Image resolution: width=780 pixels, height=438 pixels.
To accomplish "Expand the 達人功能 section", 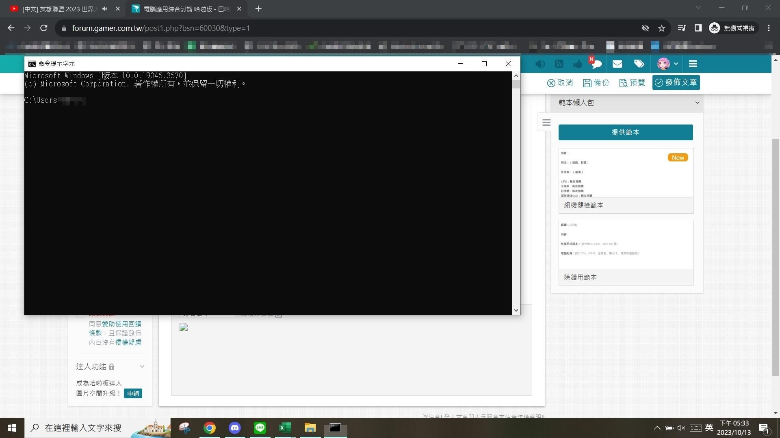I will pyautogui.click(x=142, y=367).
